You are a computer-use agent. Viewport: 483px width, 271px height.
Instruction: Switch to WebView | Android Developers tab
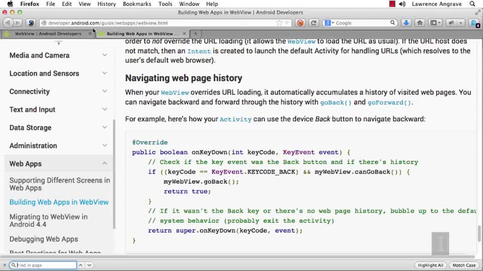48,34
